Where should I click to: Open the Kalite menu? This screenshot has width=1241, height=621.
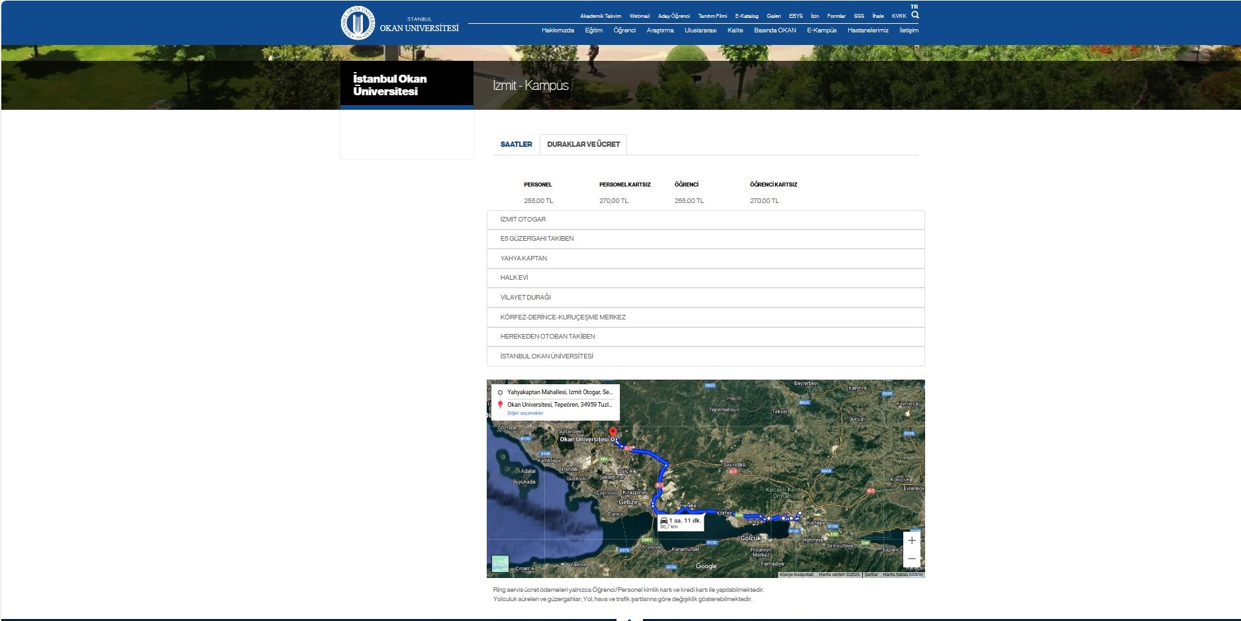tap(735, 30)
